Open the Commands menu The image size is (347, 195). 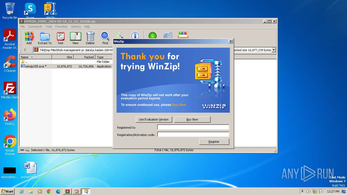point(35,27)
